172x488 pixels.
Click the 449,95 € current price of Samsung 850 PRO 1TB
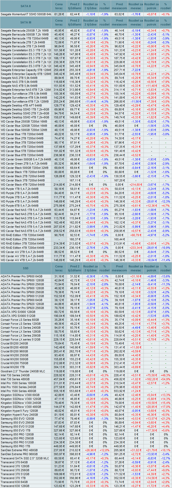tap(59, 446)
